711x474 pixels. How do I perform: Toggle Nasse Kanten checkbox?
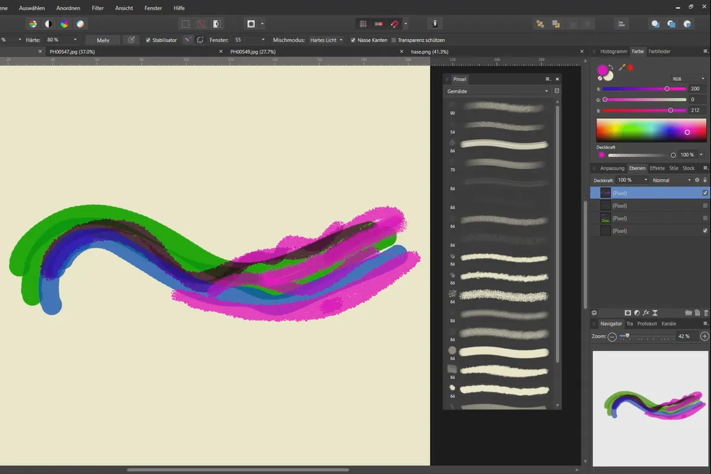pos(353,40)
